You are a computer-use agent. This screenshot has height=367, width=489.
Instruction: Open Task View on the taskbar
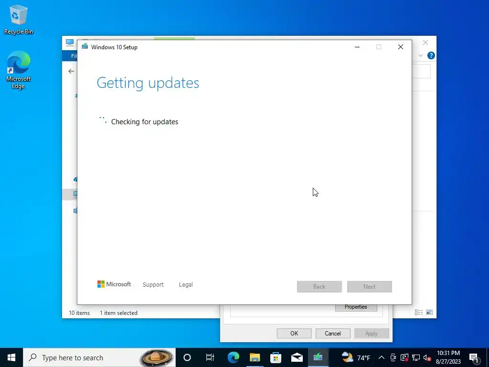point(210,357)
